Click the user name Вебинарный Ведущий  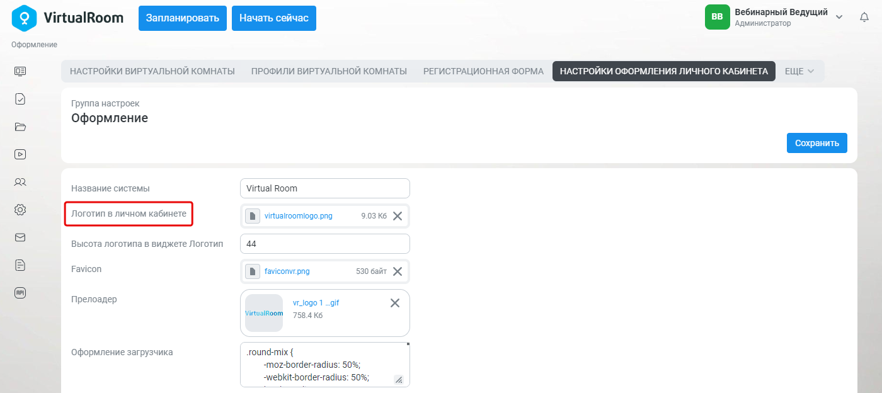[781, 12]
